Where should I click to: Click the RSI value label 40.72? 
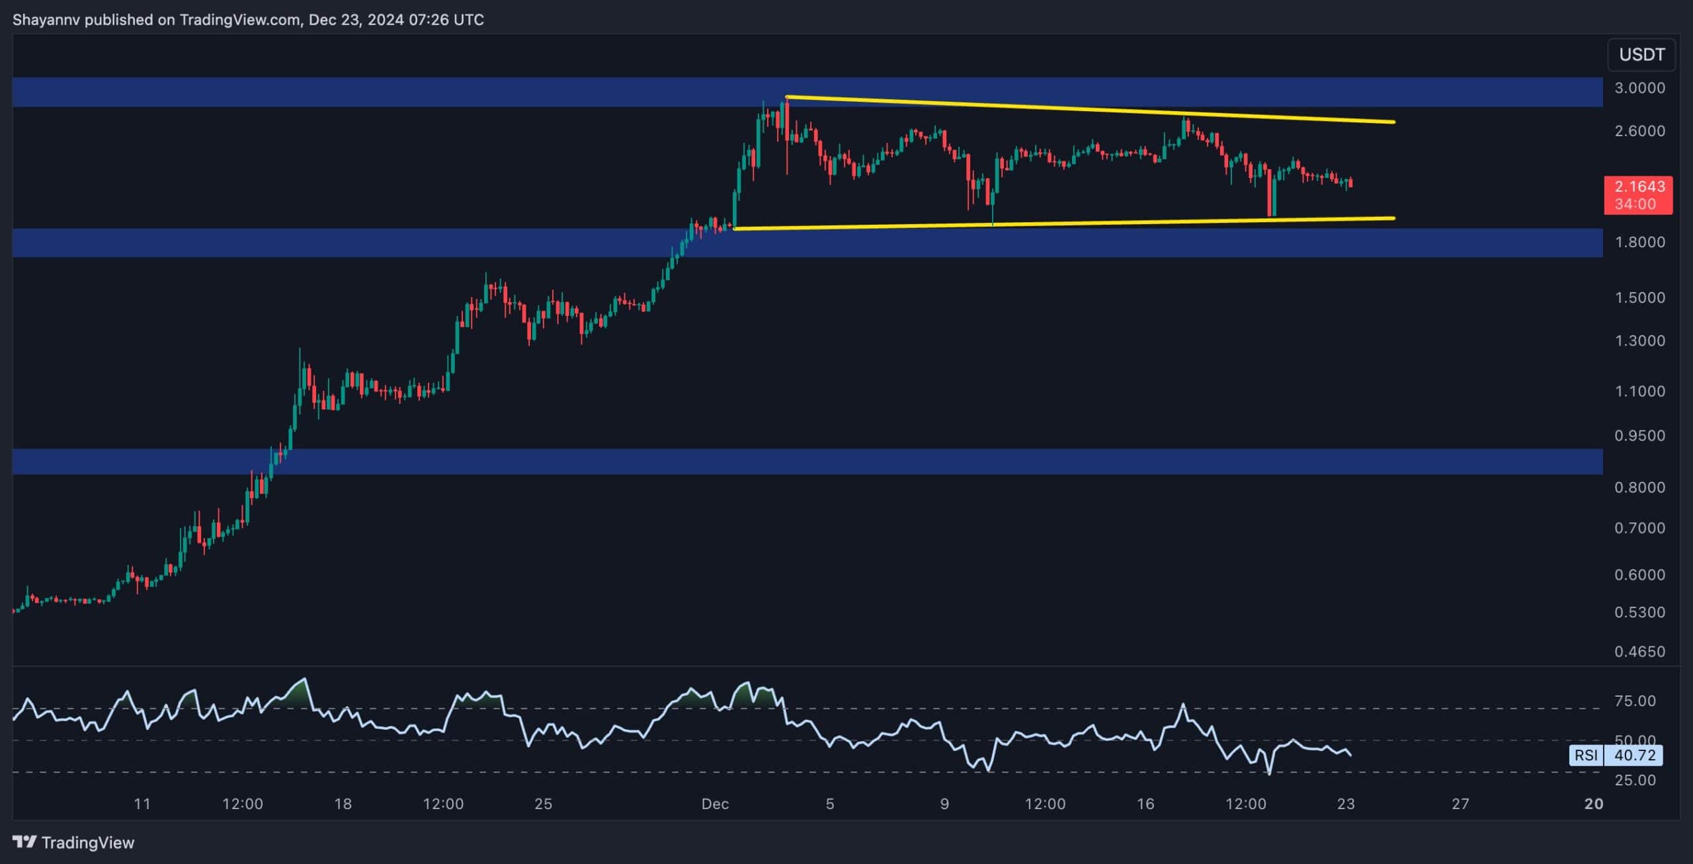point(1635,755)
